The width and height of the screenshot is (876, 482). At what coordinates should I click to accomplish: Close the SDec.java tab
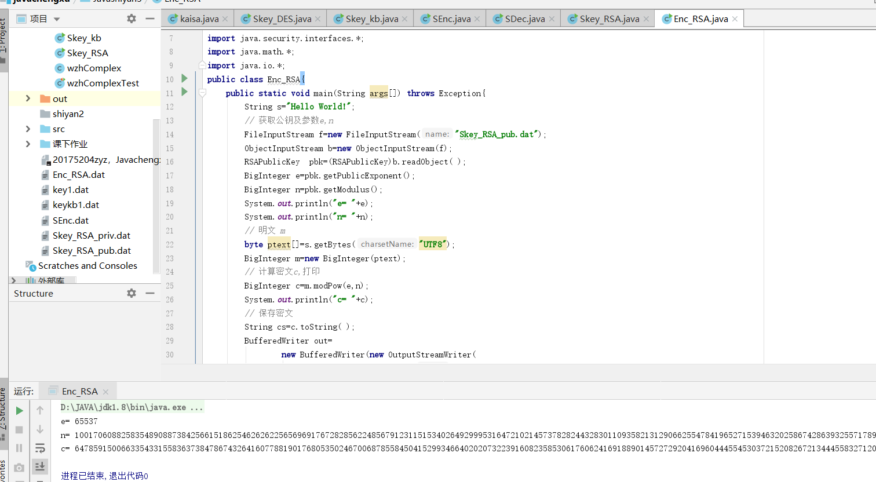(552, 19)
